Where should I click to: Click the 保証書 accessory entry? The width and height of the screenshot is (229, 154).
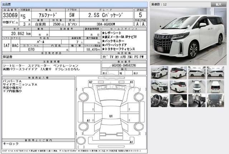click(x=8, y=57)
